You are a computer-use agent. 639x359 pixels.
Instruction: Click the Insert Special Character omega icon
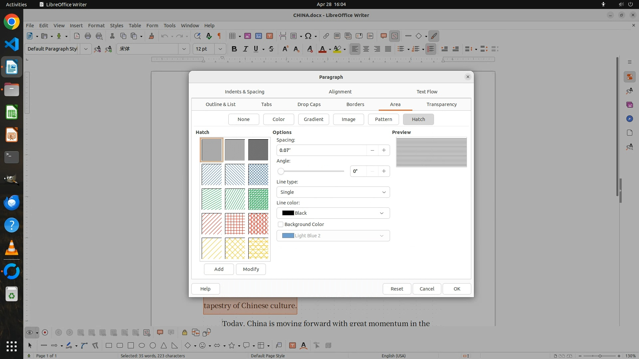(x=308, y=36)
